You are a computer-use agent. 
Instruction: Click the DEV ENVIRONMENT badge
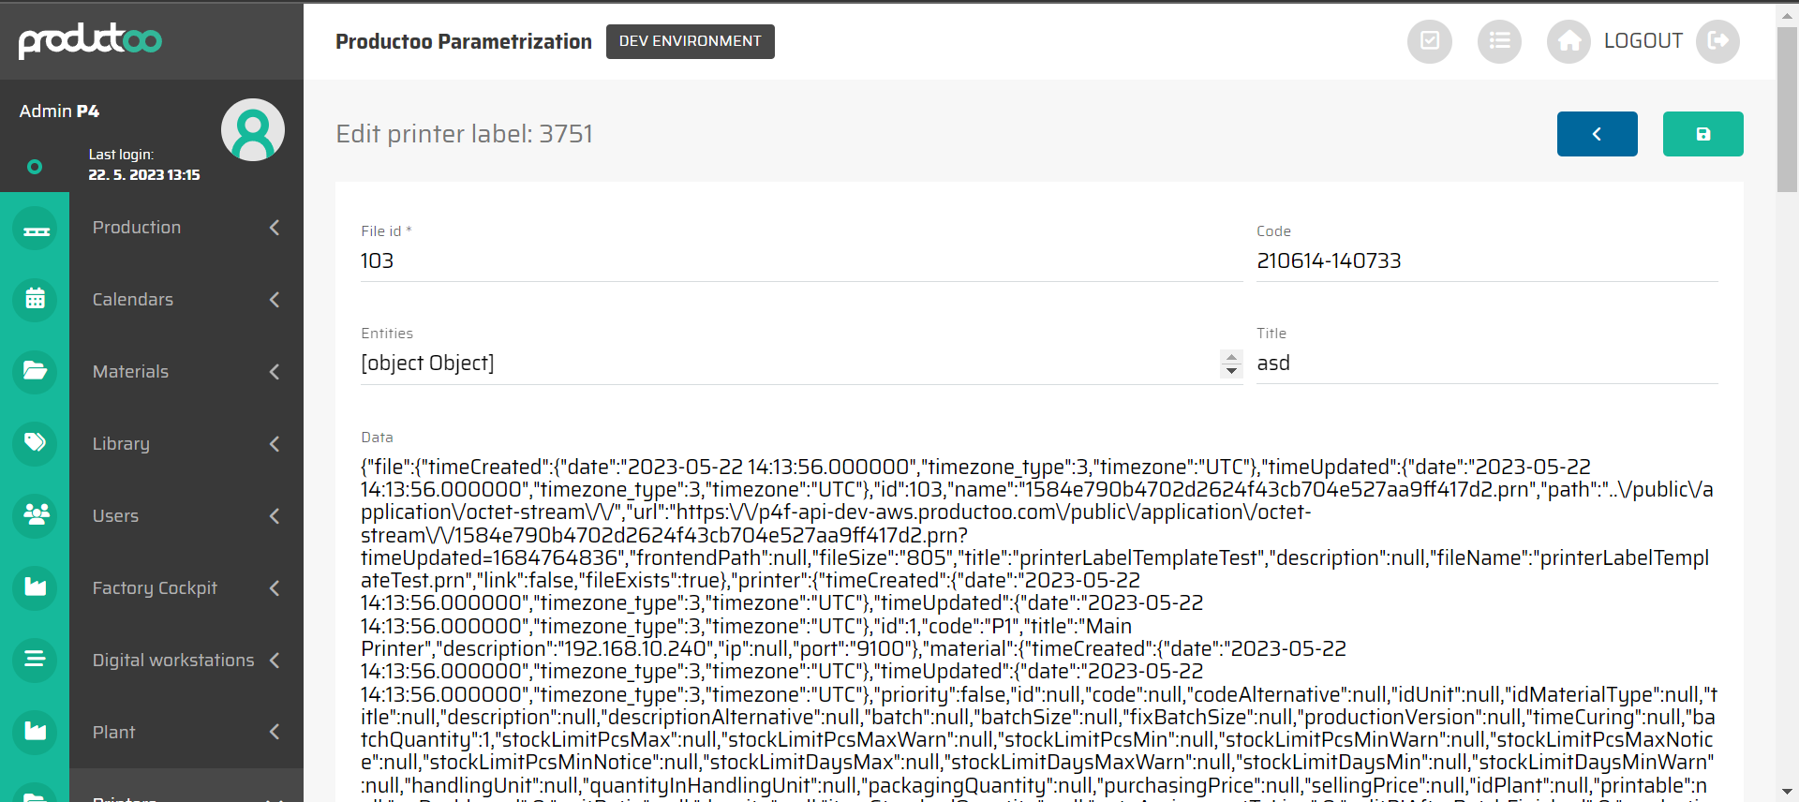(x=690, y=41)
